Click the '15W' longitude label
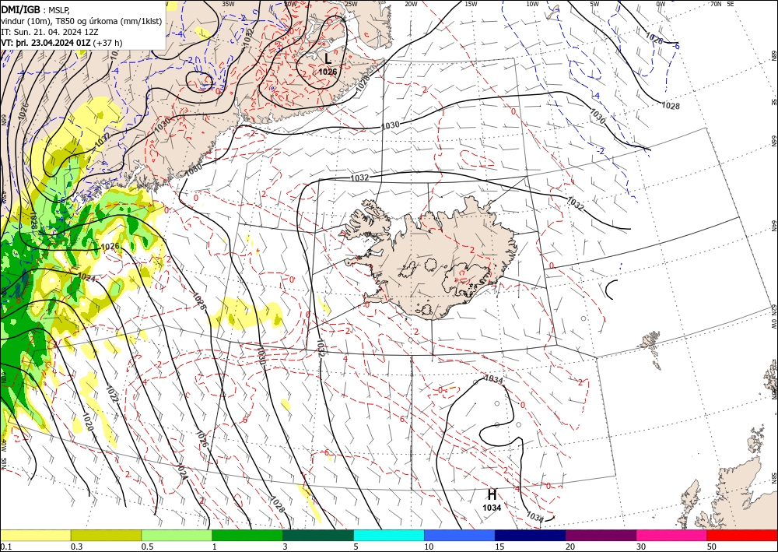 471,4
